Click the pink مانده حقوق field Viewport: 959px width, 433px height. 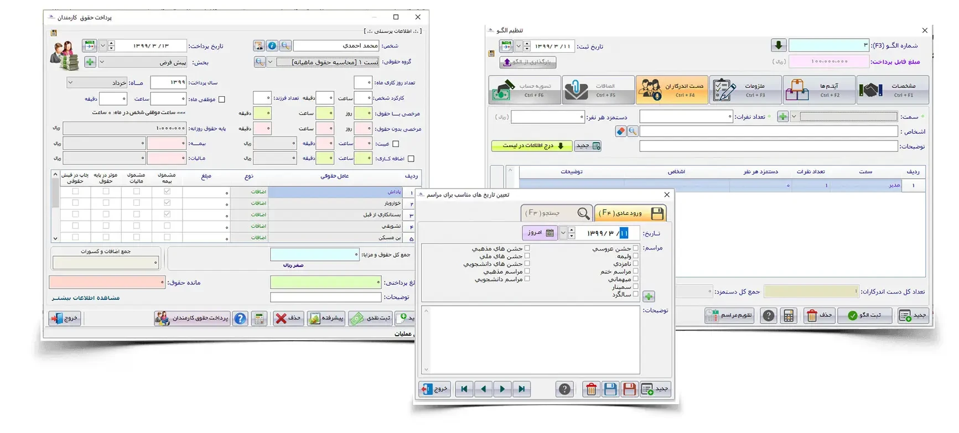pyautogui.click(x=107, y=283)
